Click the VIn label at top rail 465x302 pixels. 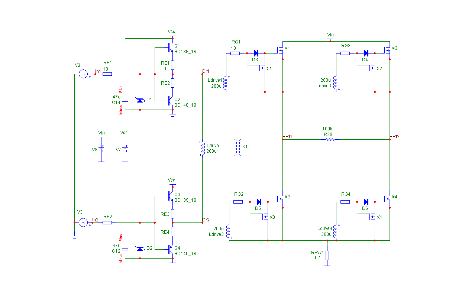click(x=330, y=35)
